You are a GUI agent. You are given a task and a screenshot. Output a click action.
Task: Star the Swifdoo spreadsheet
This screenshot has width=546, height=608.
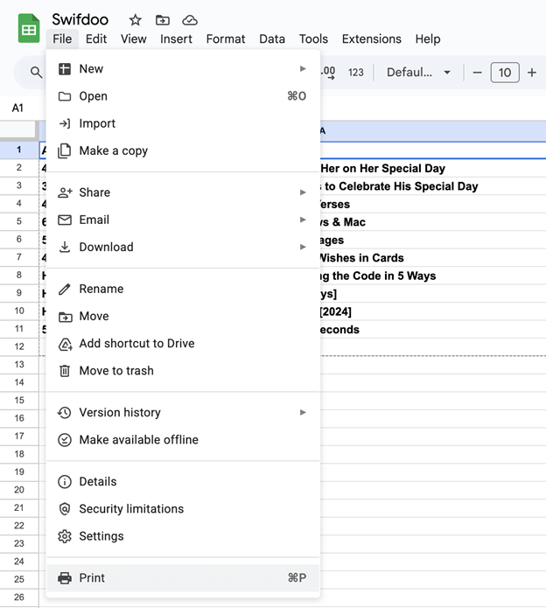pyautogui.click(x=135, y=19)
